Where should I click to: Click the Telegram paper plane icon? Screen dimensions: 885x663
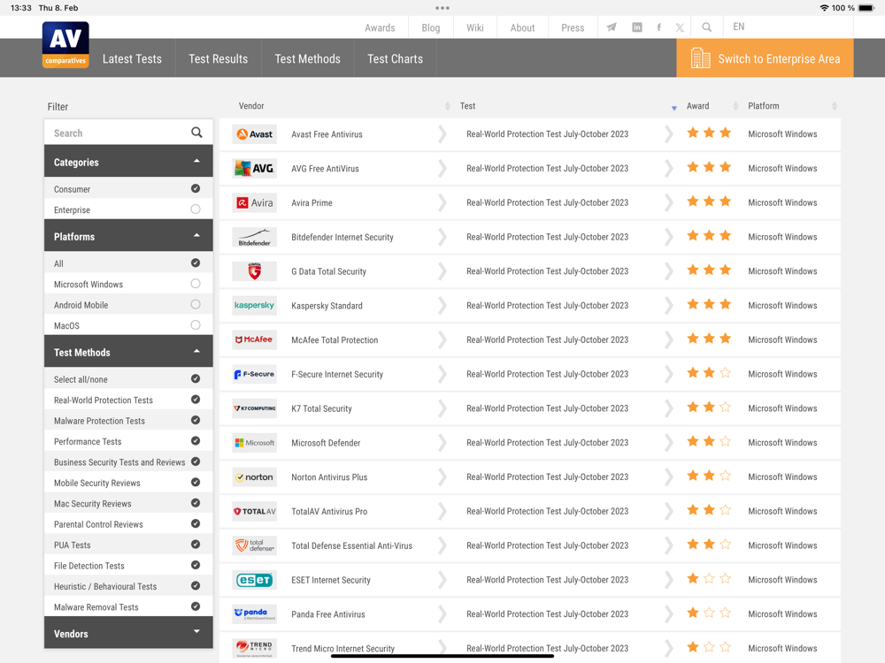[612, 27]
